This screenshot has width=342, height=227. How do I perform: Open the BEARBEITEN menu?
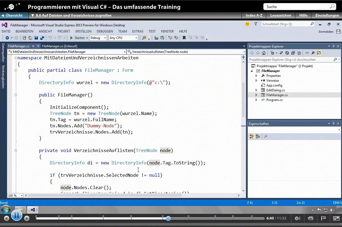(24, 31)
